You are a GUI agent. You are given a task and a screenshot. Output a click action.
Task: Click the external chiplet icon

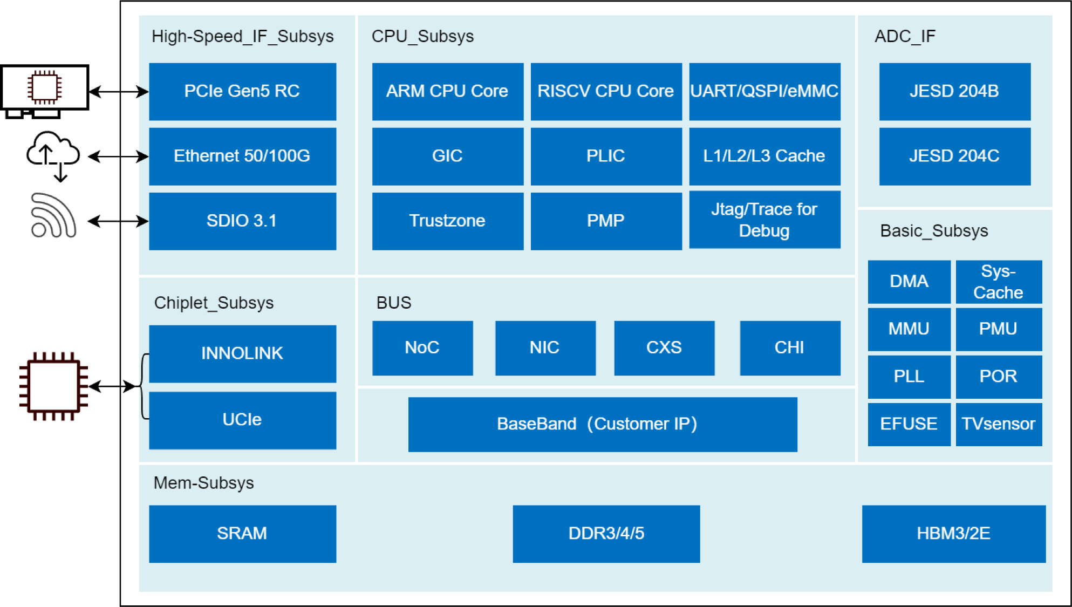click(x=53, y=386)
